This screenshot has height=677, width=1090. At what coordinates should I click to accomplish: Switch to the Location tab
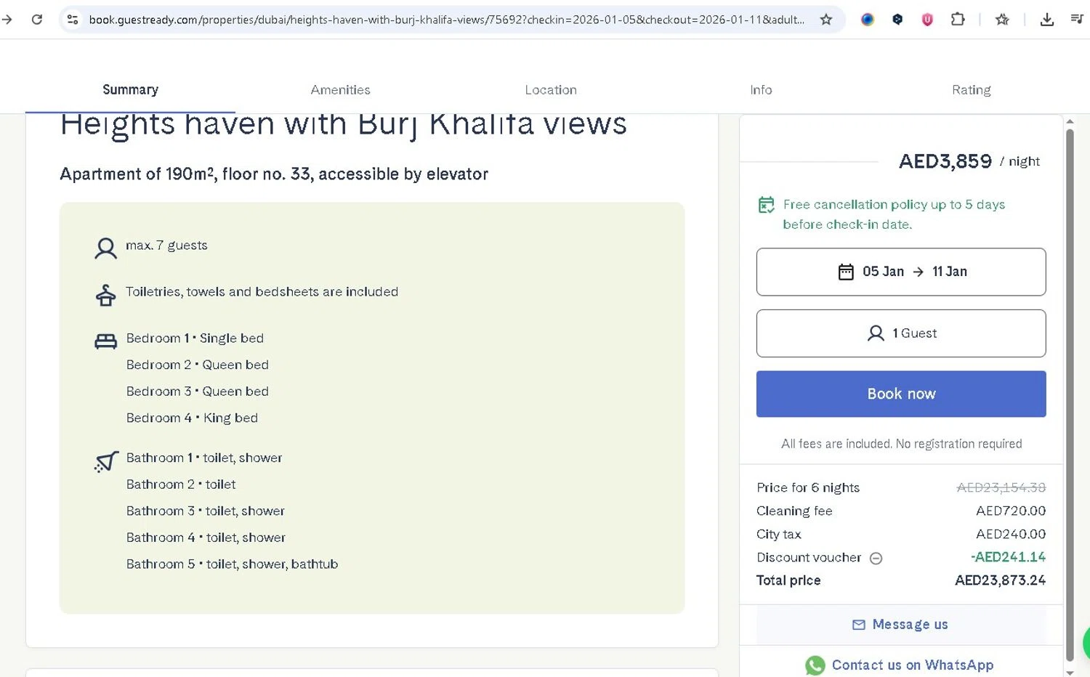[551, 90]
